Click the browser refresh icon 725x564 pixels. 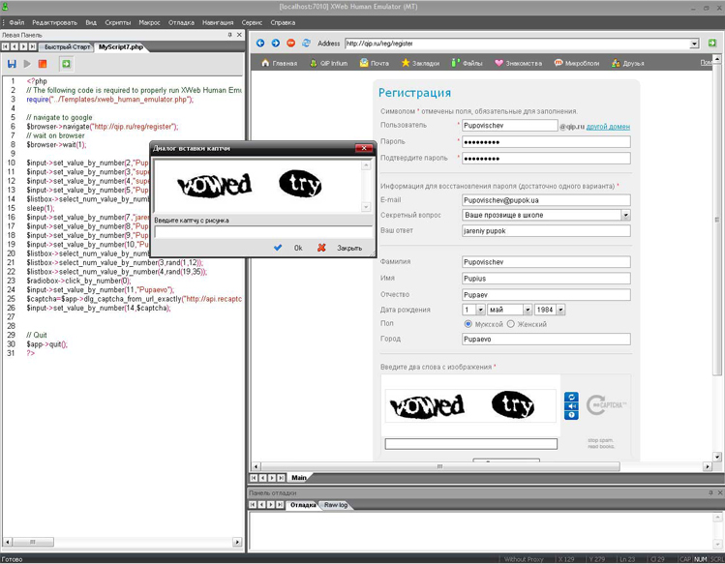[306, 44]
